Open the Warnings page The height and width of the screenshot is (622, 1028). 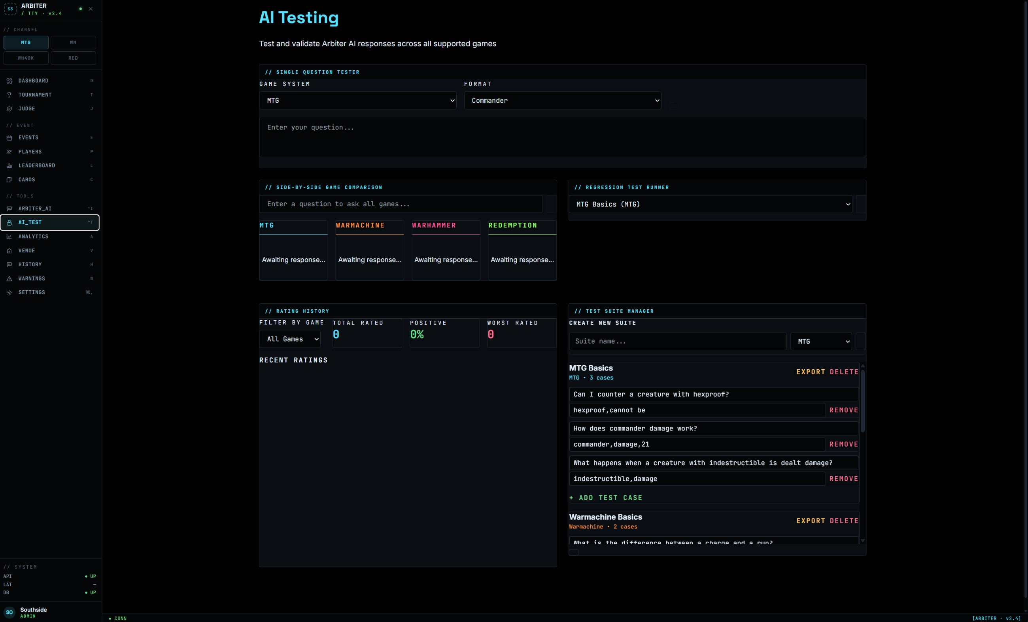pos(50,279)
